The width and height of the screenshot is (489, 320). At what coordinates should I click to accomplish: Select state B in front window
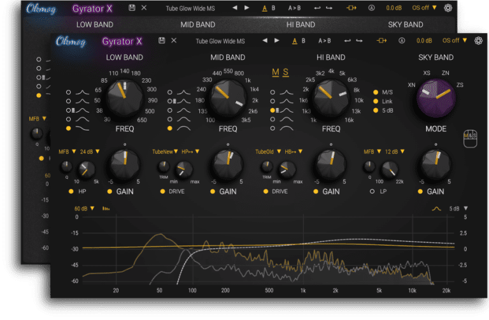tap(304, 41)
